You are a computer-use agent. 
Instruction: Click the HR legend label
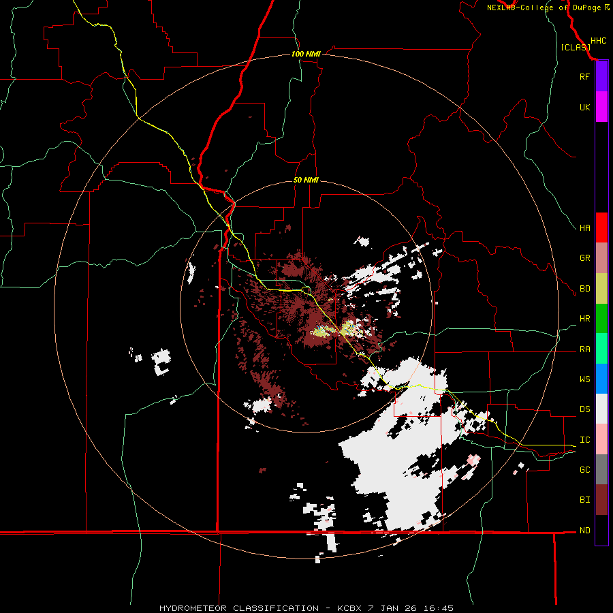pyautogui.click(x=584, y=319)
